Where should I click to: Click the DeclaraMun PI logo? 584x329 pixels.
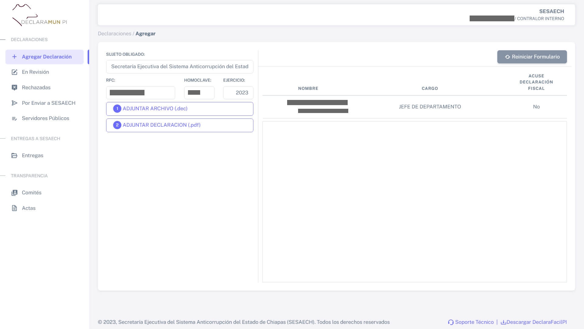click(40, 15)
